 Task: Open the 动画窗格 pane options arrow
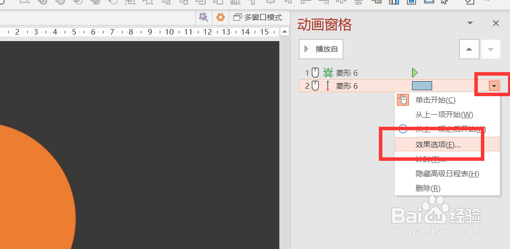(x=470, y=23)
